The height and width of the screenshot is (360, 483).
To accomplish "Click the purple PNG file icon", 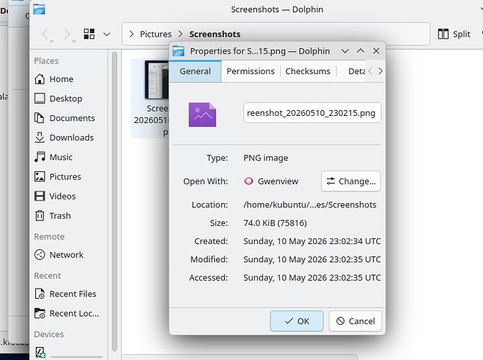I will click(202, 114).
